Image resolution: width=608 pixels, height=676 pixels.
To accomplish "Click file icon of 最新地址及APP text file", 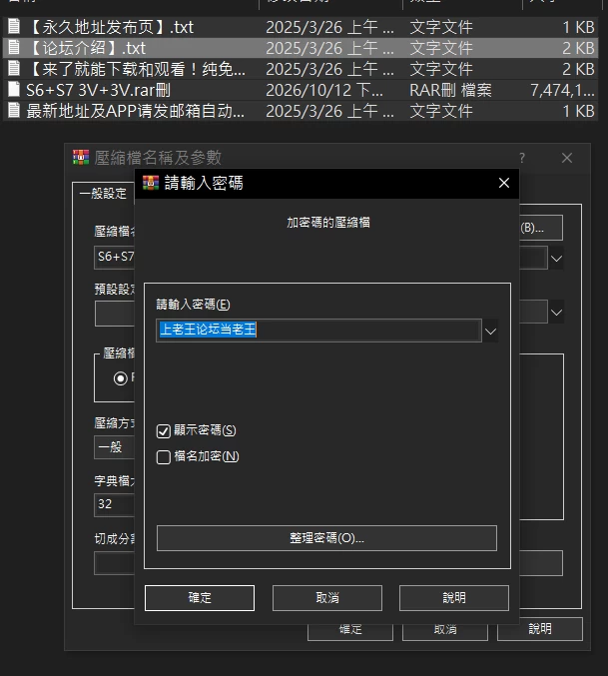I will click(14, 111).
